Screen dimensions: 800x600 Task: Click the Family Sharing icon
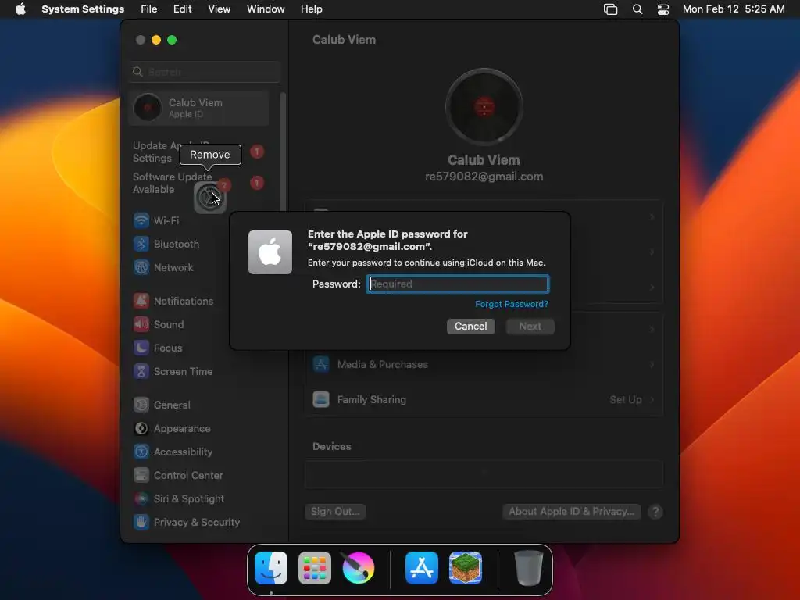pos(321,399)
